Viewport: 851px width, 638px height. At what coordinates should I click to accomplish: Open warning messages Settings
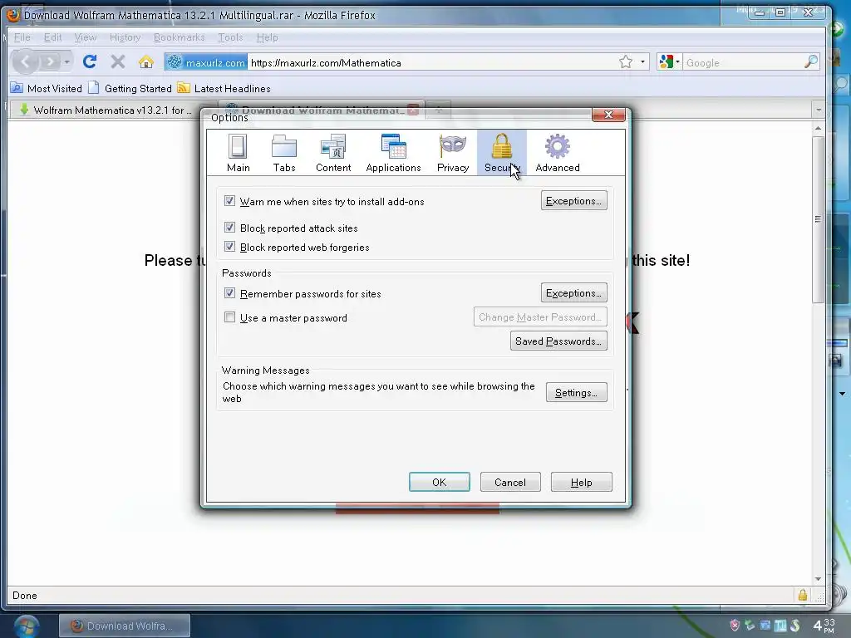(x=577, y=392)
